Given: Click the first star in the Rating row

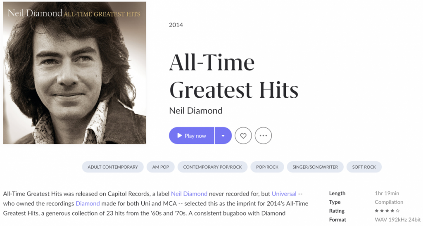Looking at the screenshot, I should (x=376, y=211).
